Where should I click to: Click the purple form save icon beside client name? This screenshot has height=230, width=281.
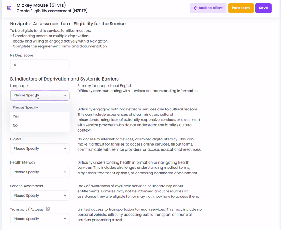point(9,8)
